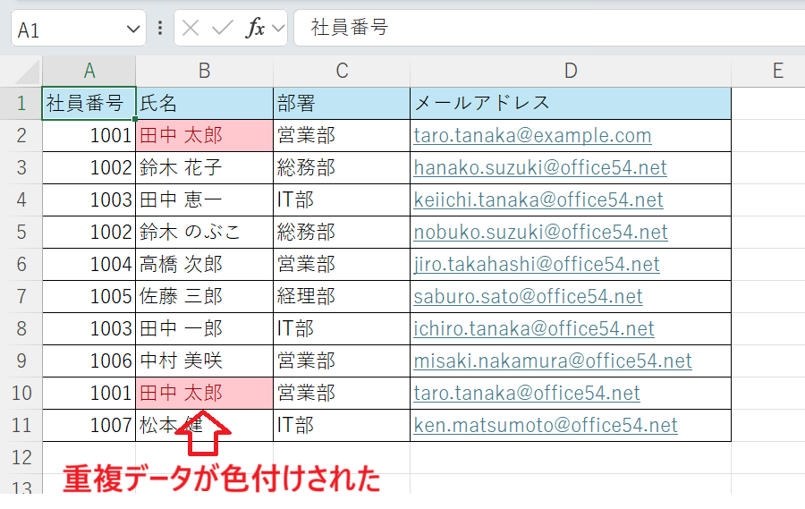Open link hanako.suzuki@office54.net

540,167
